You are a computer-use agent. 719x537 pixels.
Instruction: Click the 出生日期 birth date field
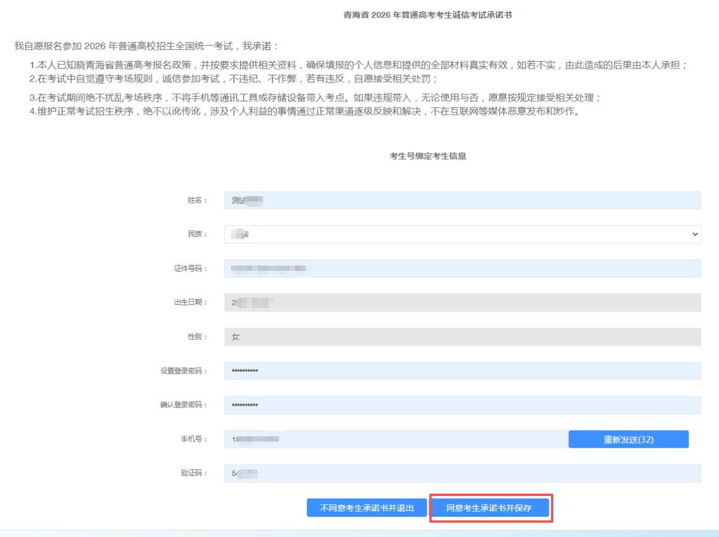pos(463,302)
